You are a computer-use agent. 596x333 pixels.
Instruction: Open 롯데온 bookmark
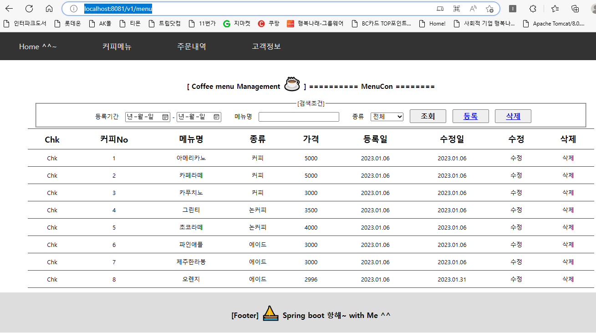click(67, 24)
